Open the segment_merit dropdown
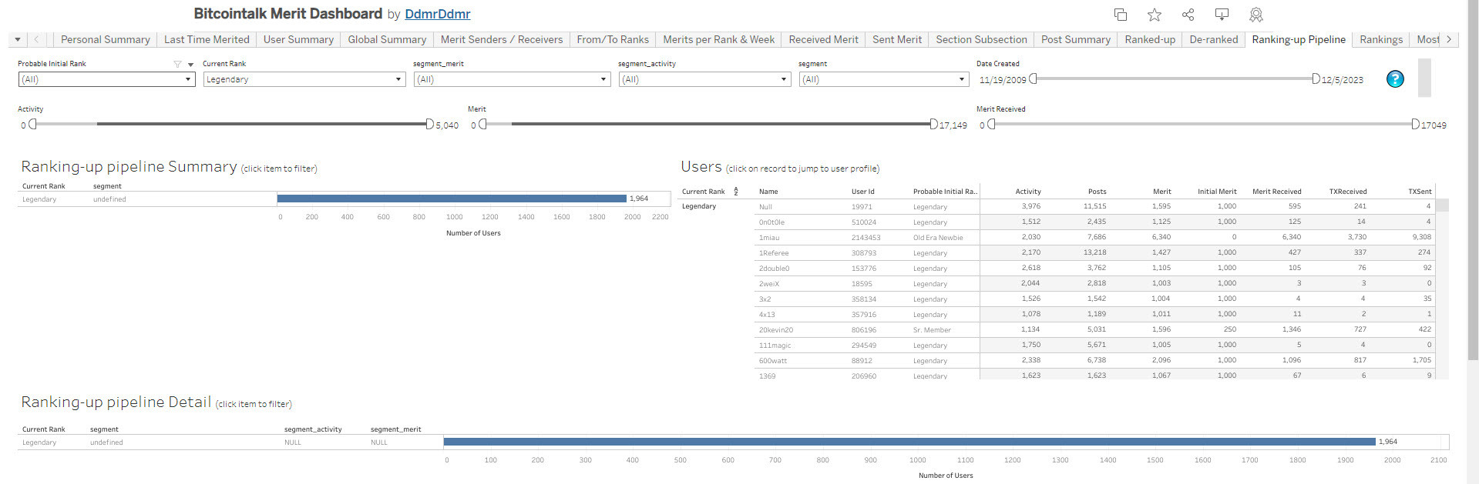 click(512, 79)
